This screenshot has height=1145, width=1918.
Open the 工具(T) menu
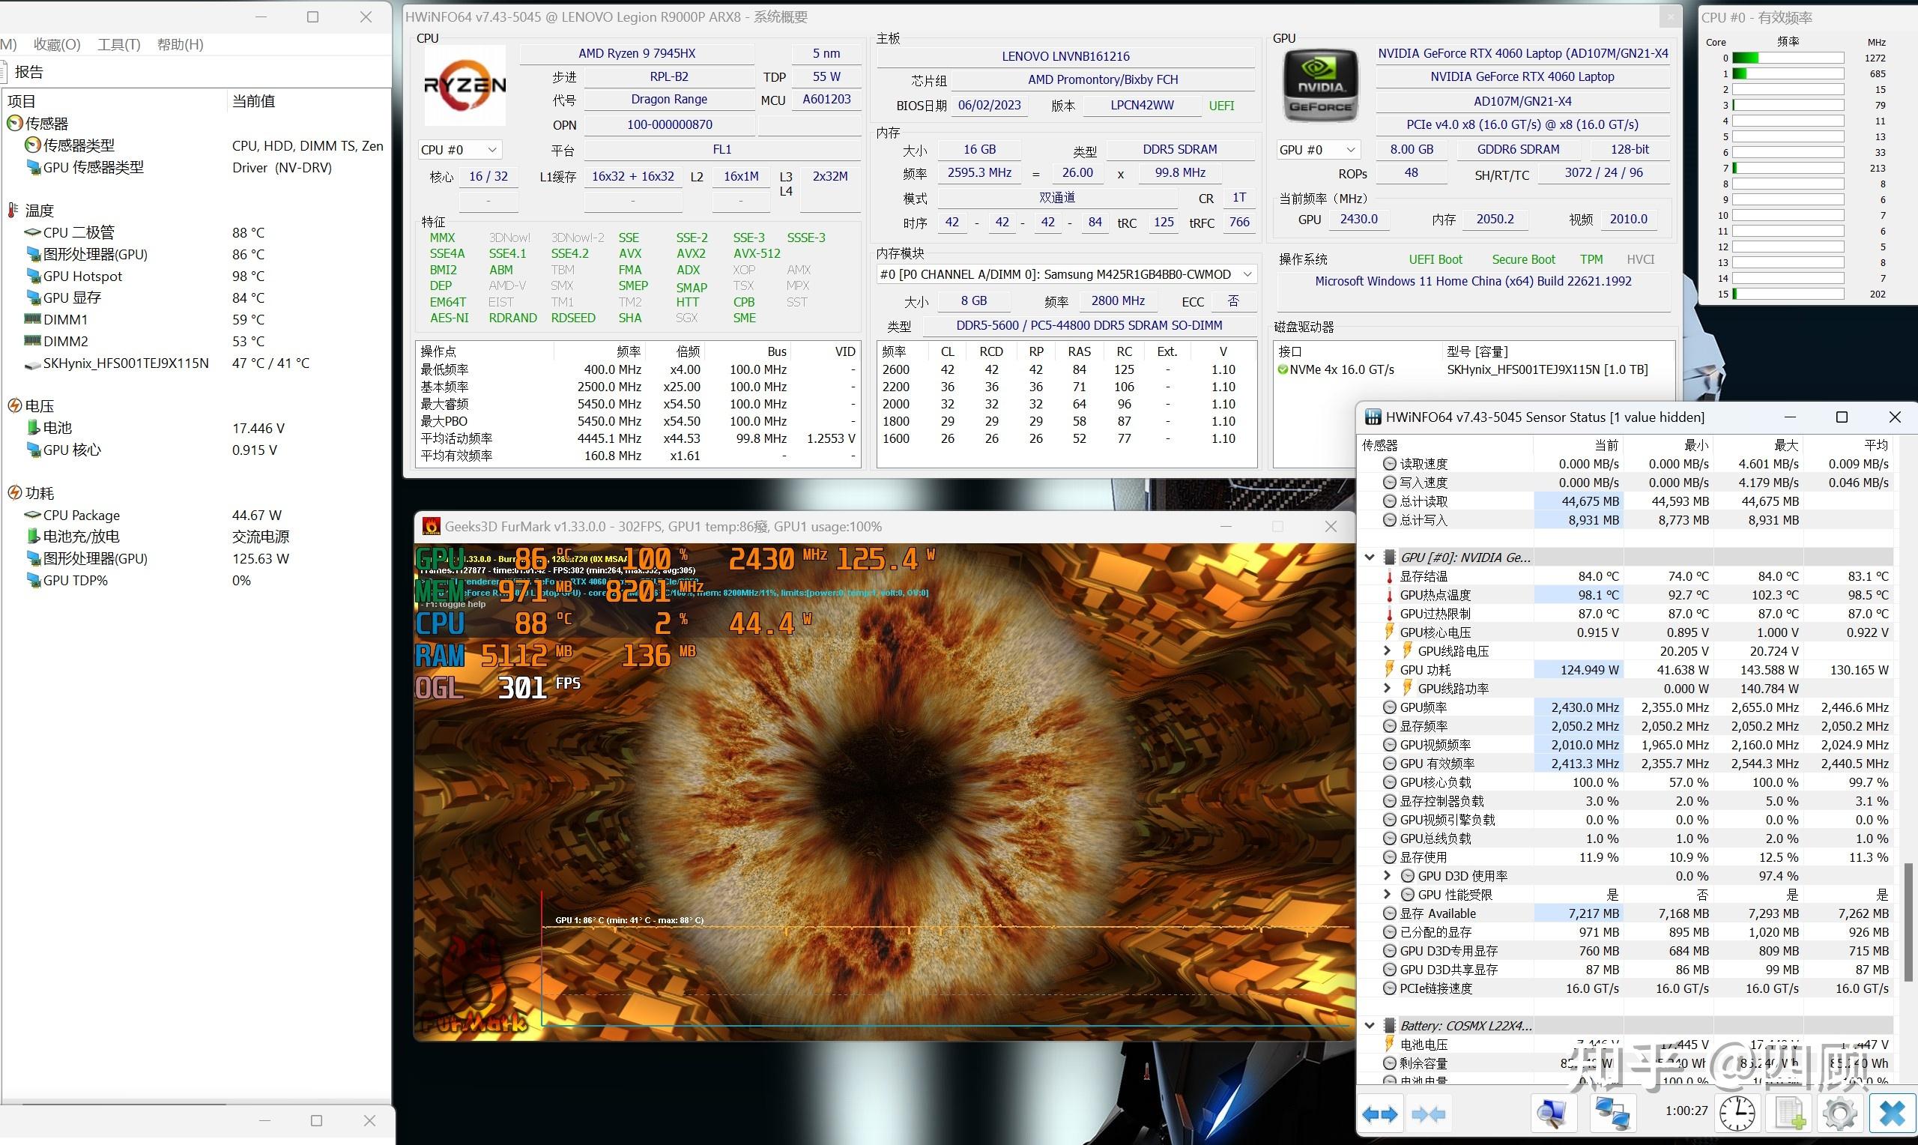(119, 45)
